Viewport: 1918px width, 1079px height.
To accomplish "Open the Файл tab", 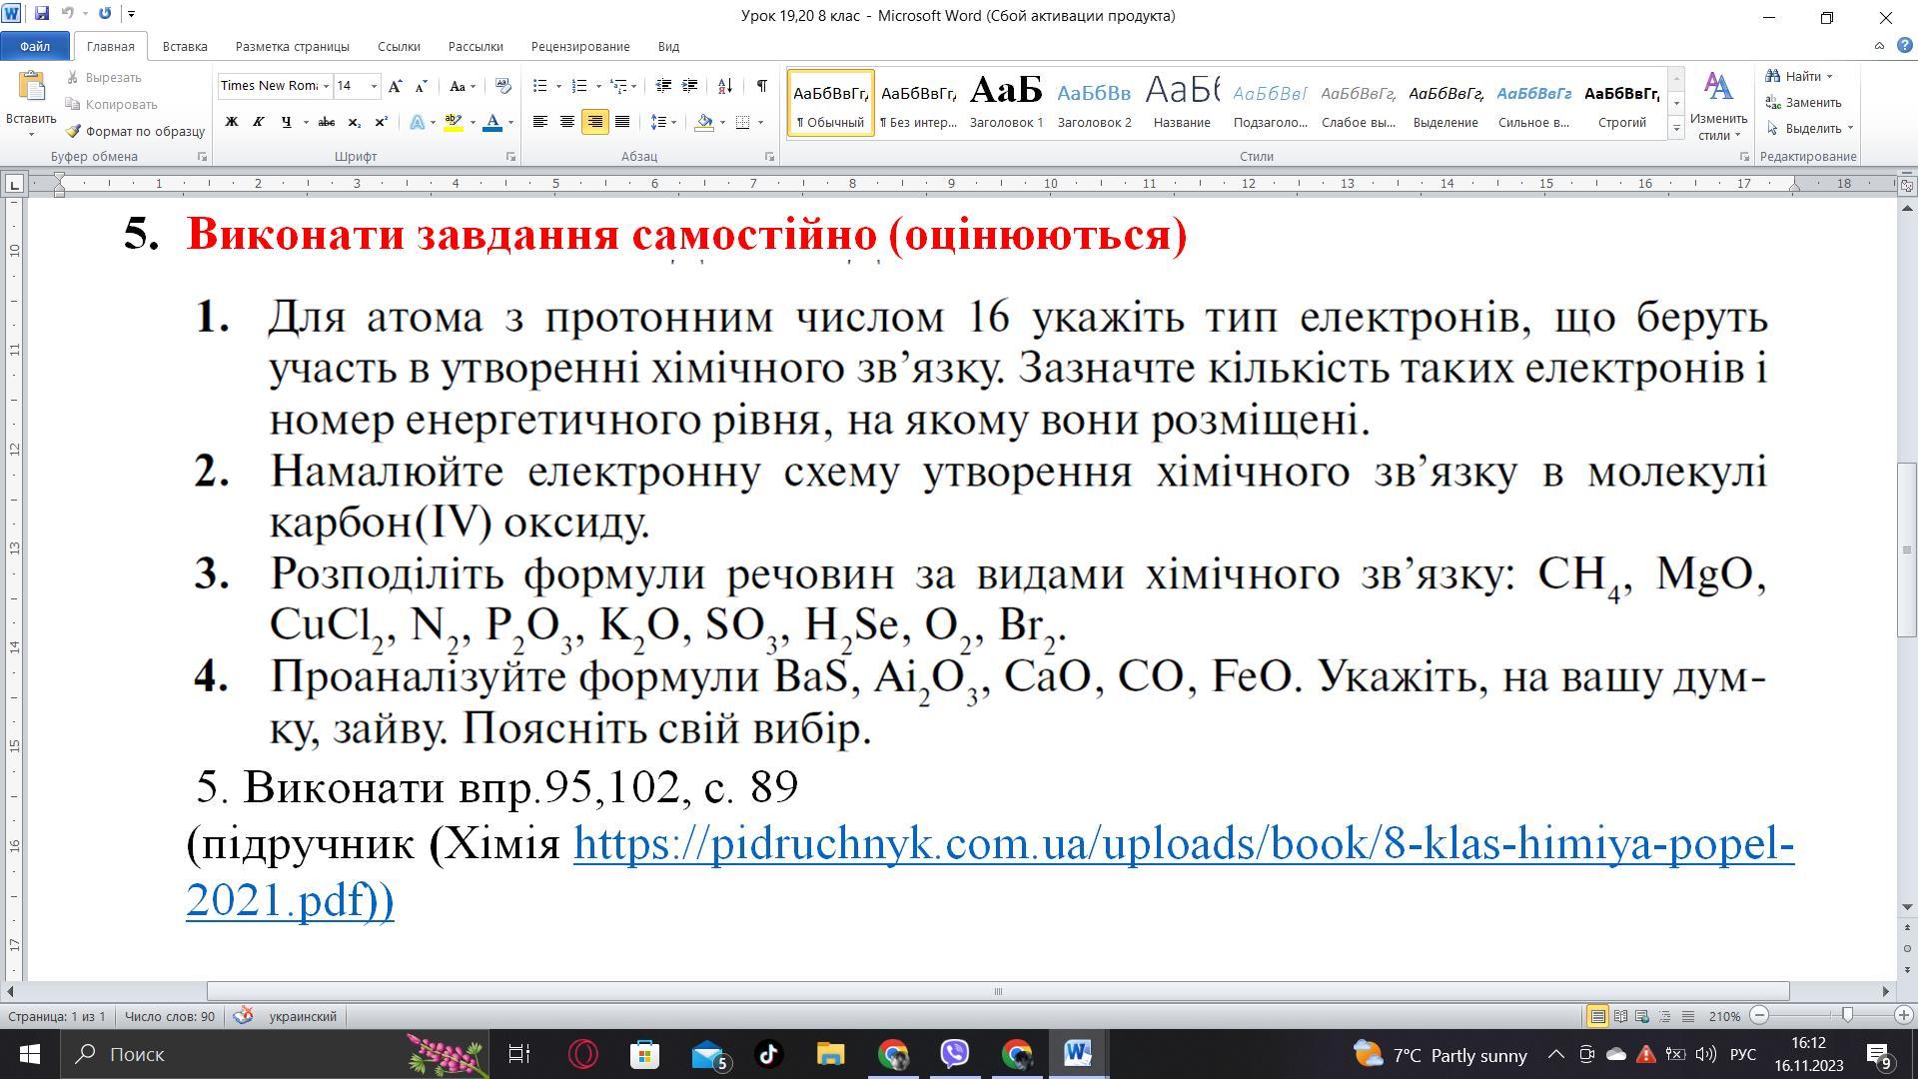I will click(35, 46).
